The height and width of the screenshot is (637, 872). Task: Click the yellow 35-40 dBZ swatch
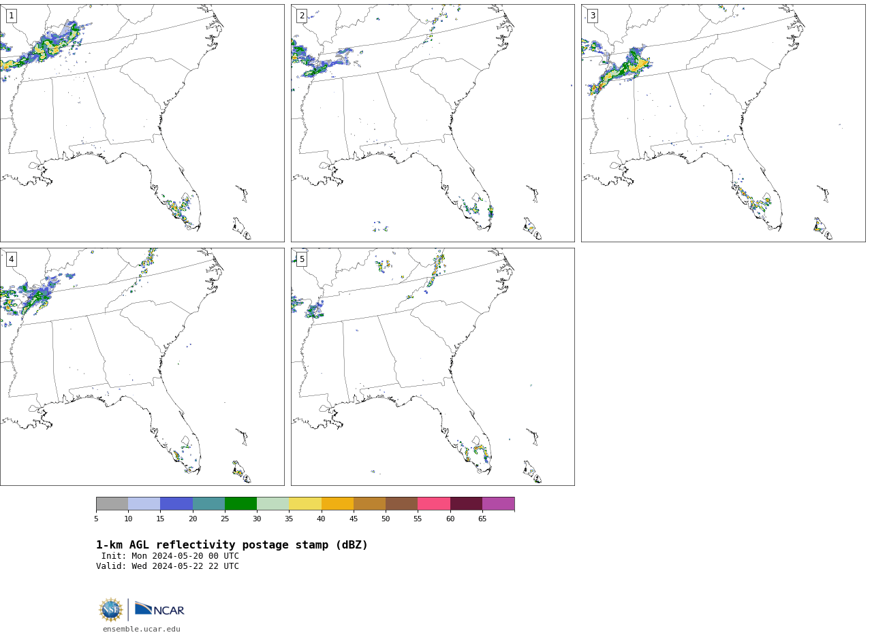coord(305,504)
